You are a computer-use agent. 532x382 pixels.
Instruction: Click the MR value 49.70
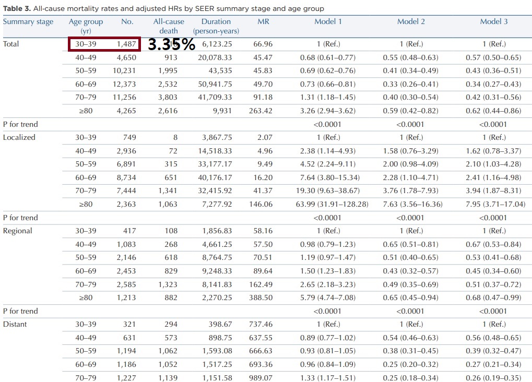tap(263, 84)
